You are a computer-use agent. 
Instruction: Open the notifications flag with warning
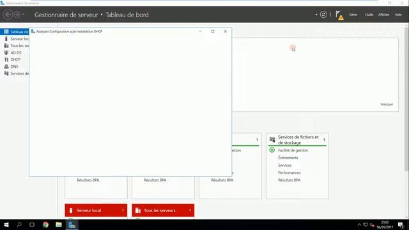point(339,15)
